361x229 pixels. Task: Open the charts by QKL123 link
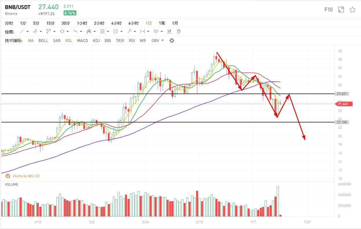click(26, 176)
